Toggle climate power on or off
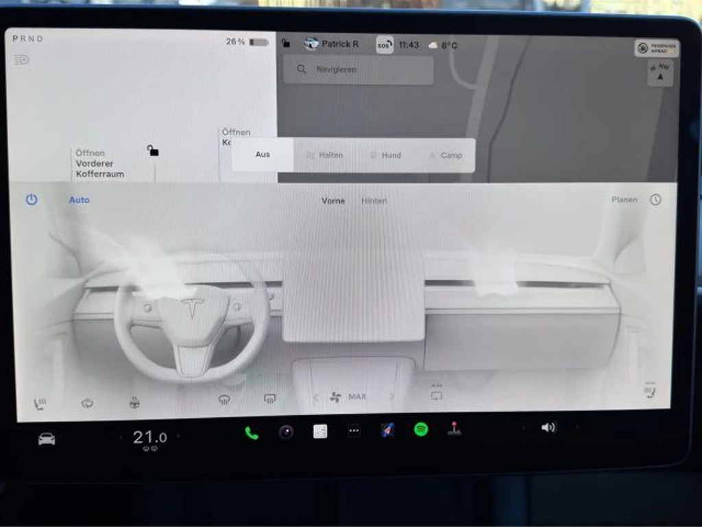This screenshot has height=527, width=702. pos(31,200)
